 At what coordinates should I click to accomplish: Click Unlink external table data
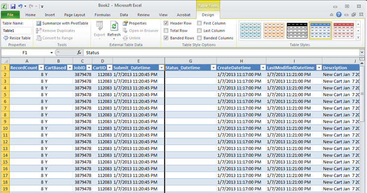132,38
